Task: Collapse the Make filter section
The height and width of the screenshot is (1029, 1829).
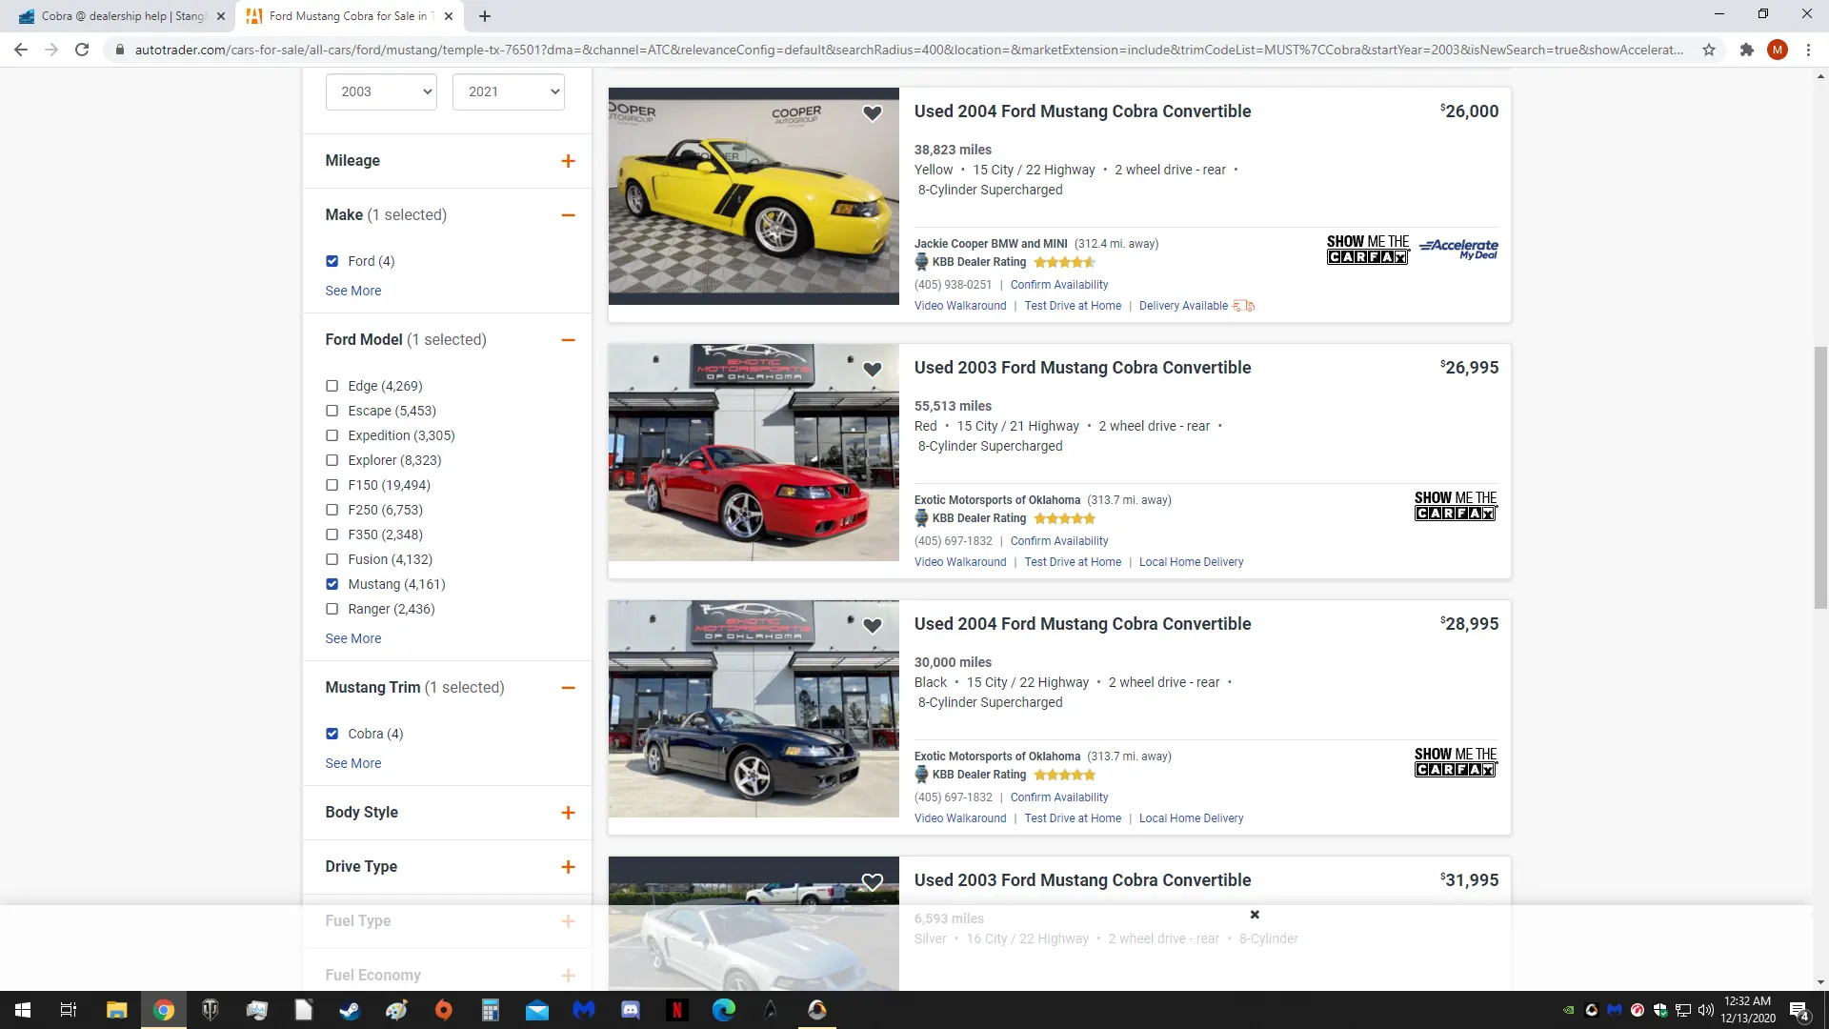Action: pyautogui.click(x=568, y=215)
